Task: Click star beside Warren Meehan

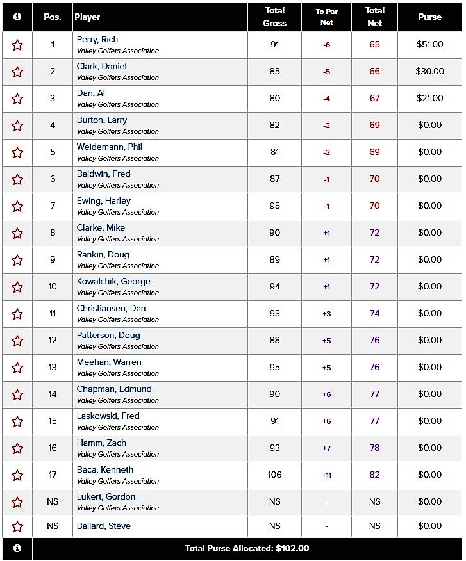Action: [x=17, y=368]
